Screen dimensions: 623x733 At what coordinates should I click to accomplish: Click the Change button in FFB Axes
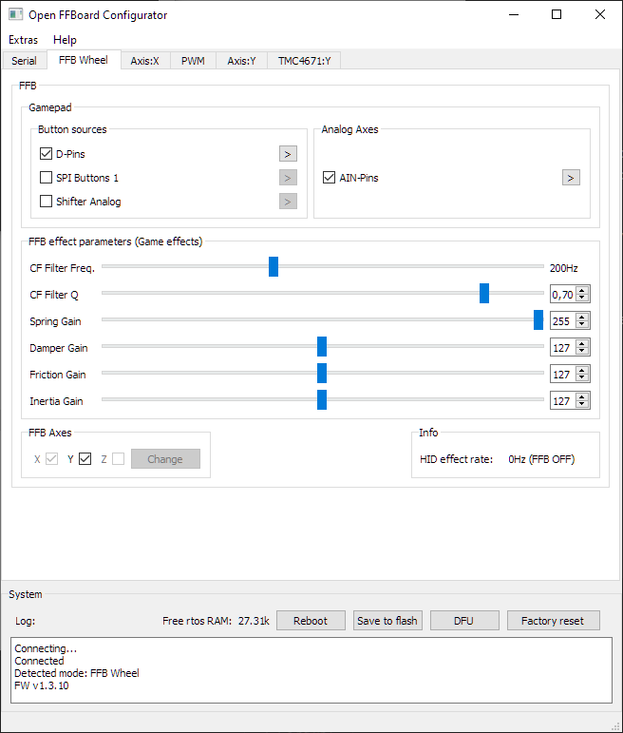[x=165, y=458]
